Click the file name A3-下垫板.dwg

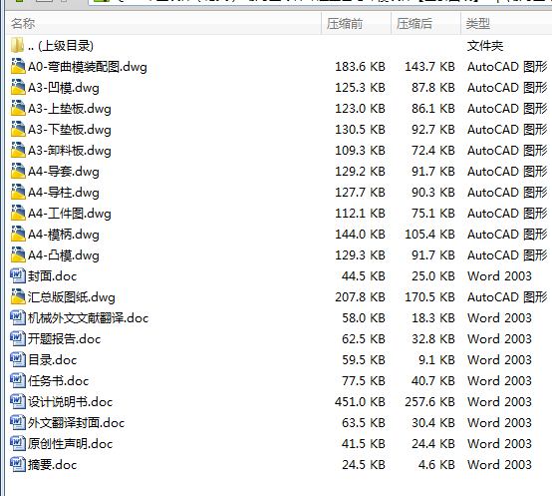70,130
